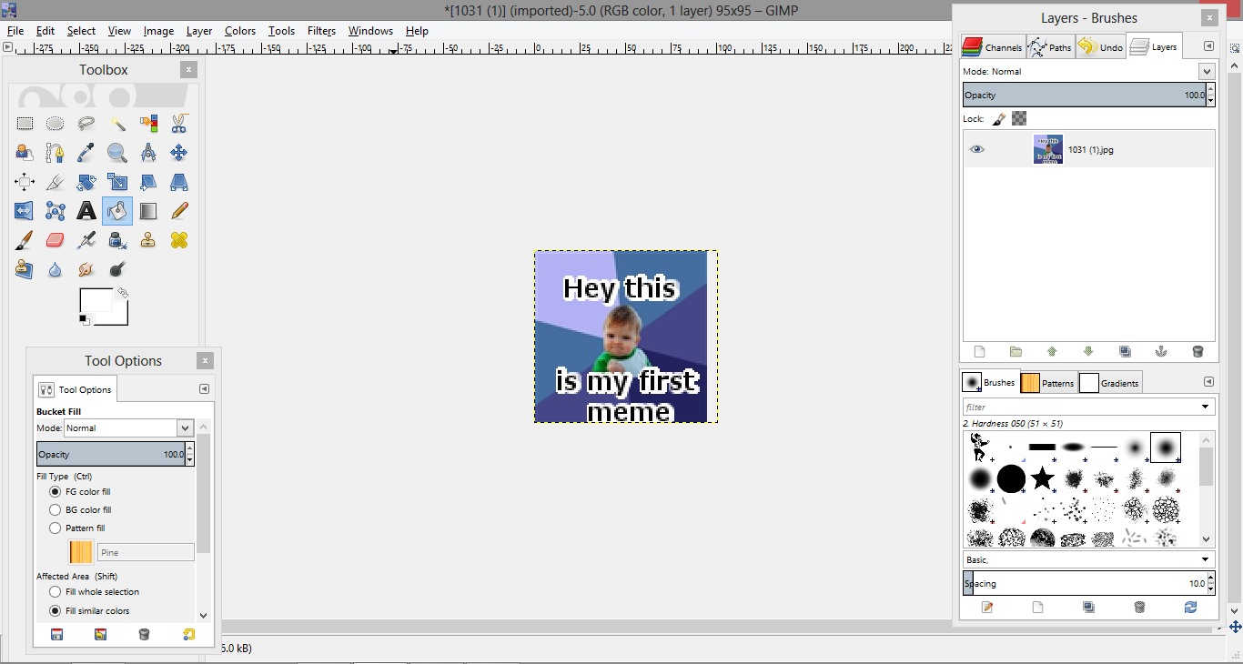
Task: Select the Move tool
Action: click(179, 152)
